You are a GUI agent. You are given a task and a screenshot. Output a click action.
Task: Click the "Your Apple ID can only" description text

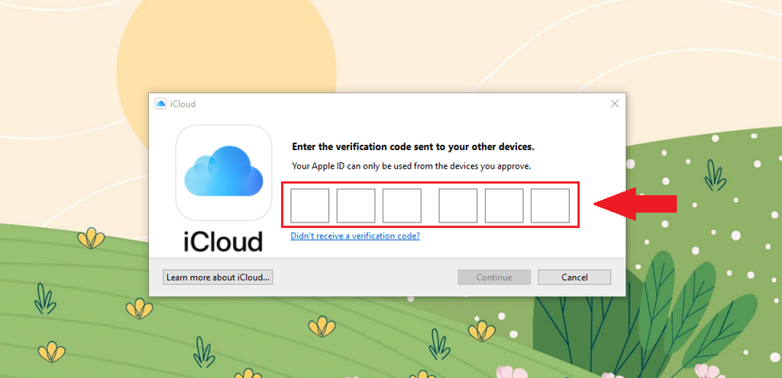click(x=412, y=165)
